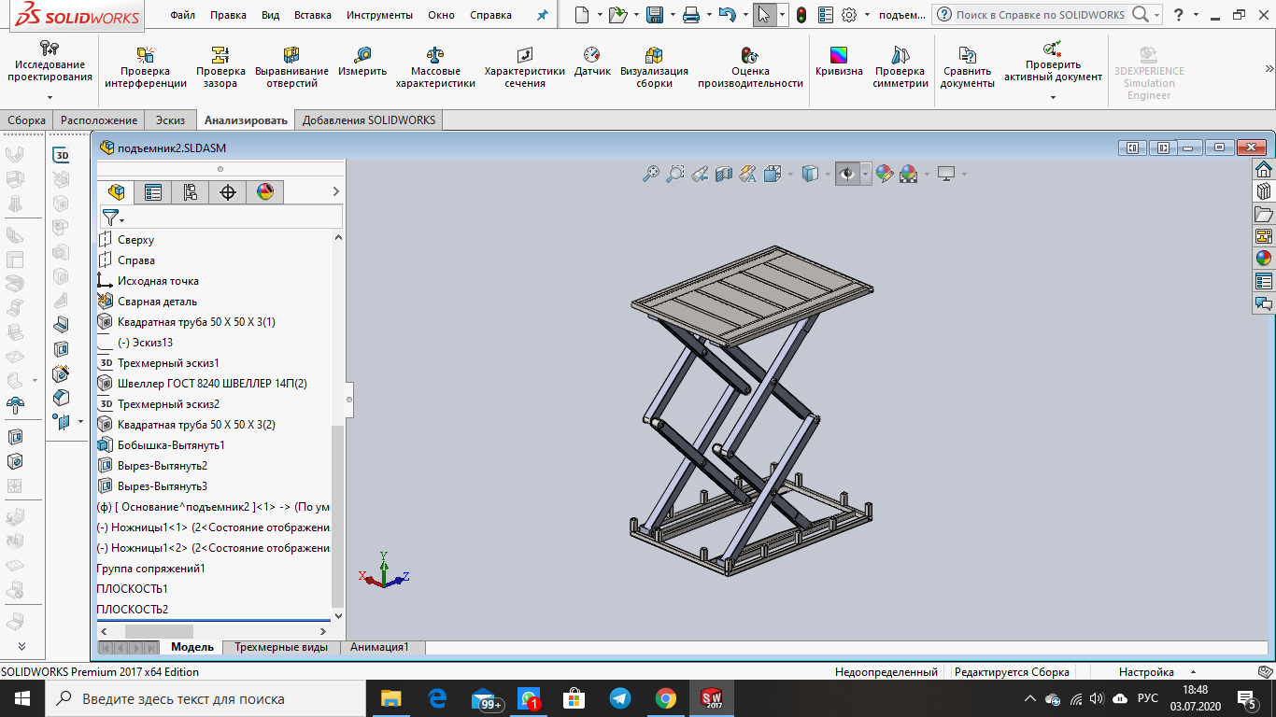This screenshot has height=717, width=1276.
Task: Open the Compare Documents tool
Action: 968,67
